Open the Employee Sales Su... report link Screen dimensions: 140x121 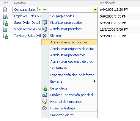[x=27, y=16]
